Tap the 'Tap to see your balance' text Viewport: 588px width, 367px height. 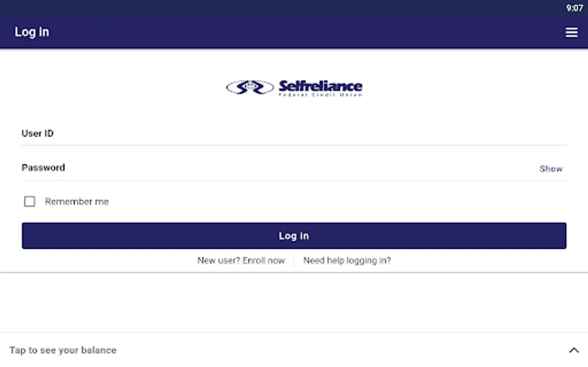tap(63, 350)
